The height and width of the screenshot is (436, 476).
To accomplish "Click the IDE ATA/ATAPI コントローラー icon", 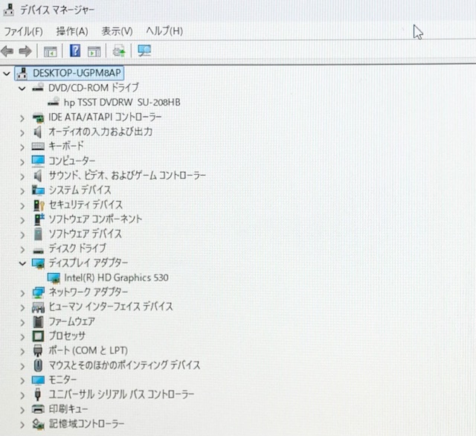I will pos(38,118).
